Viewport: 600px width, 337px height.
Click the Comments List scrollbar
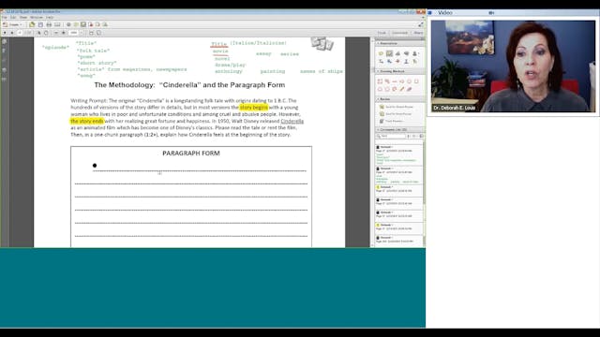click(424, 194)
